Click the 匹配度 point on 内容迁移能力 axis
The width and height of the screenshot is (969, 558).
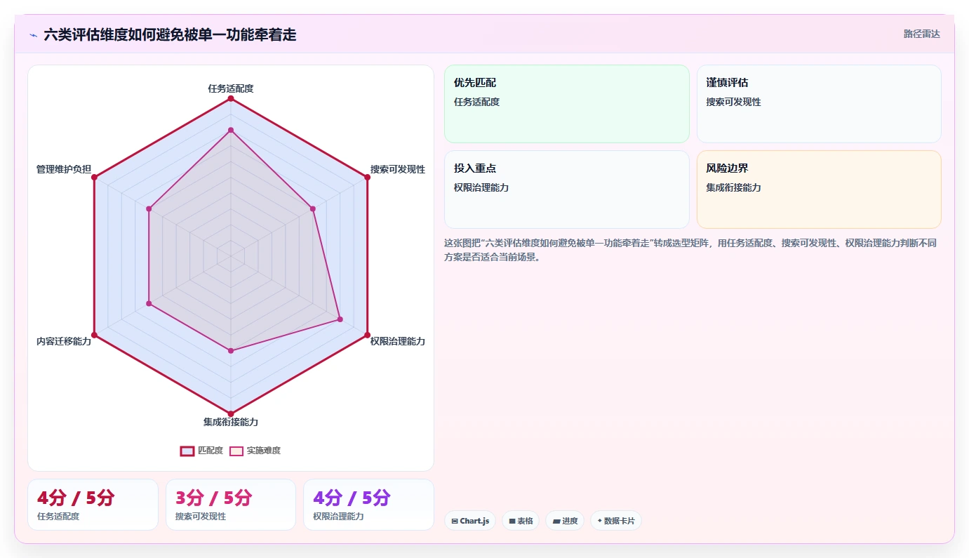click(94, 335)
